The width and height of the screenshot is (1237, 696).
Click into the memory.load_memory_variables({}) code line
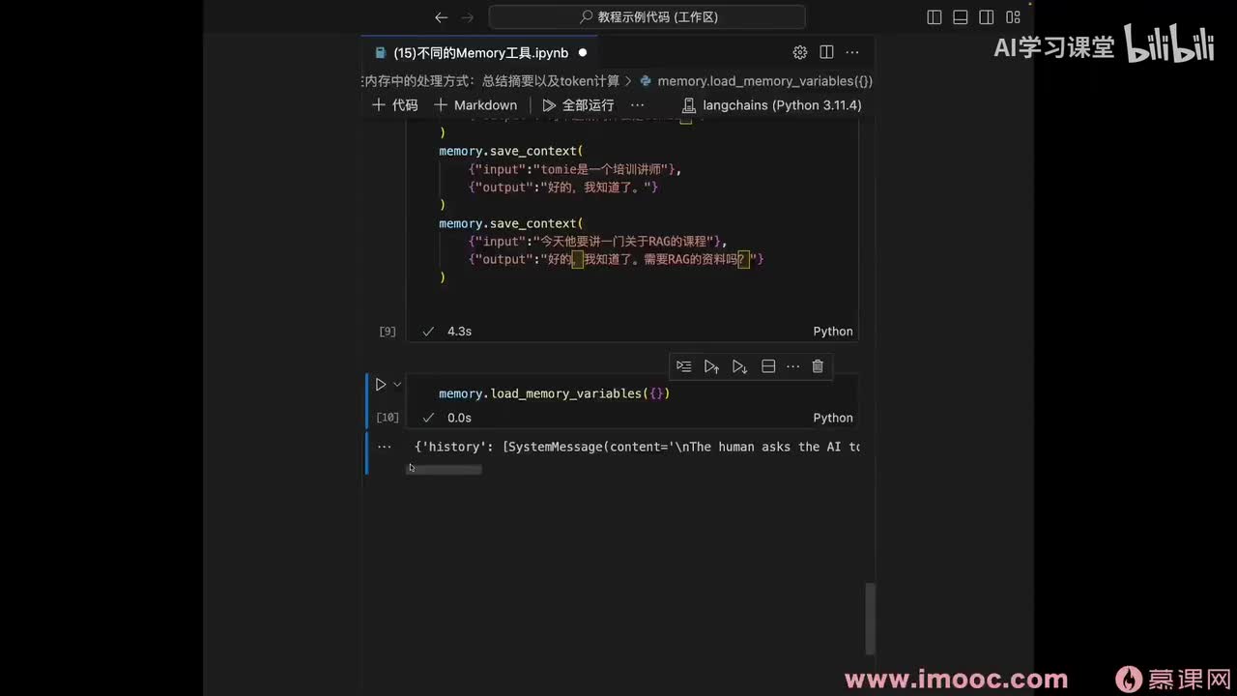coord(554,394)
